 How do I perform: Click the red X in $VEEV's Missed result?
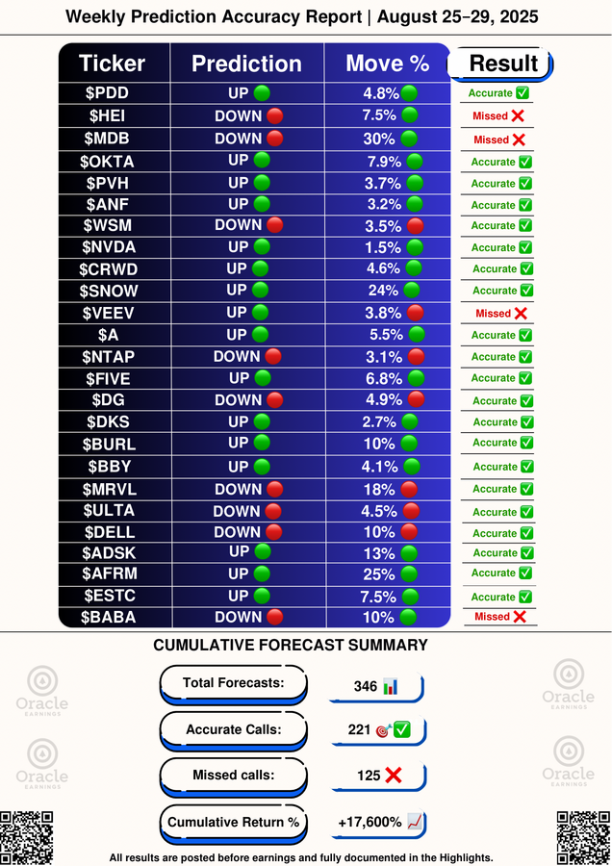point(520,313)
